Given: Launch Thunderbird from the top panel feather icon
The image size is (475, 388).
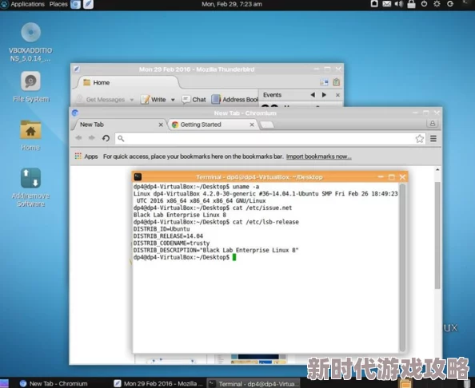Looking at the screenshot, I should [88, 4].
